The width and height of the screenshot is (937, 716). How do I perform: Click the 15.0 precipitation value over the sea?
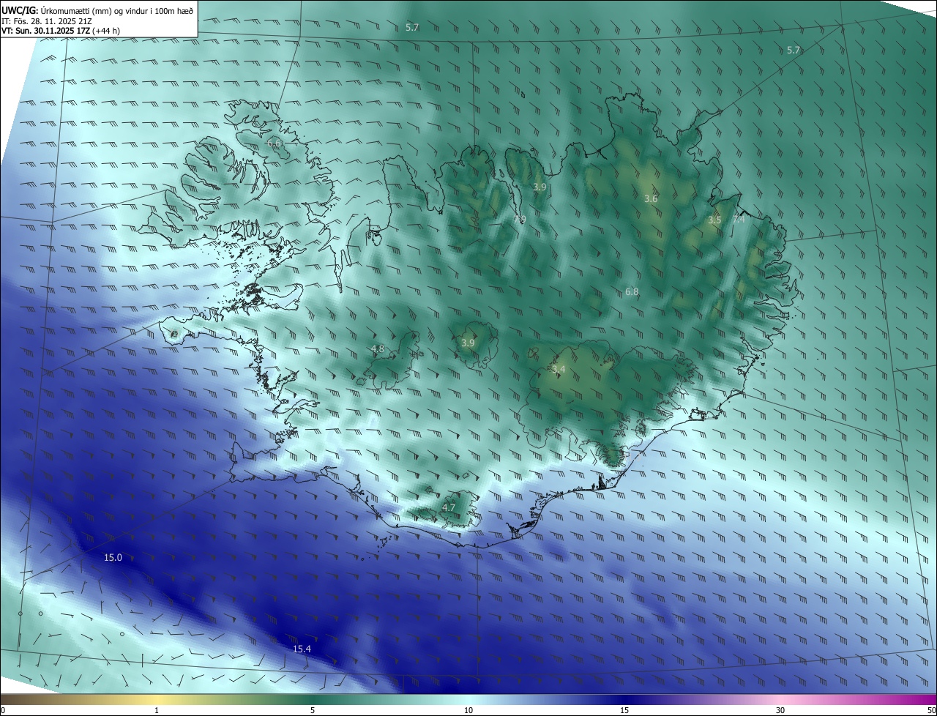tap(113, 558)
